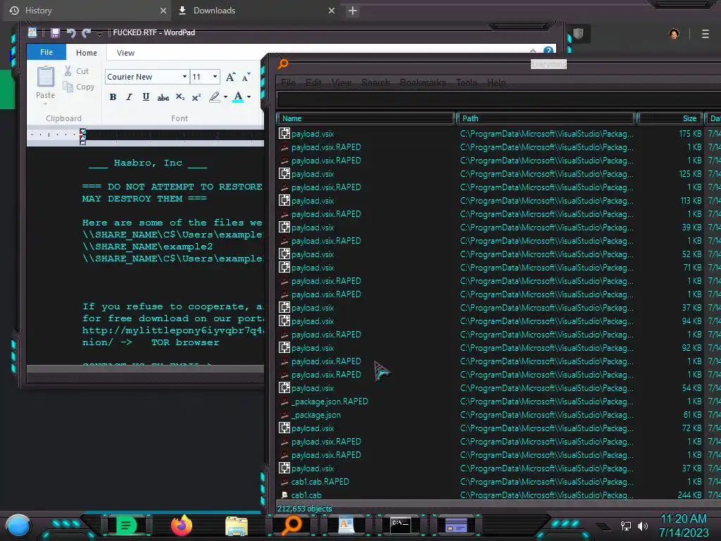721x541 pixels.
Task: Click the green chat app taskbar icon
Action: pyautogui.click(x=127, y=526)
